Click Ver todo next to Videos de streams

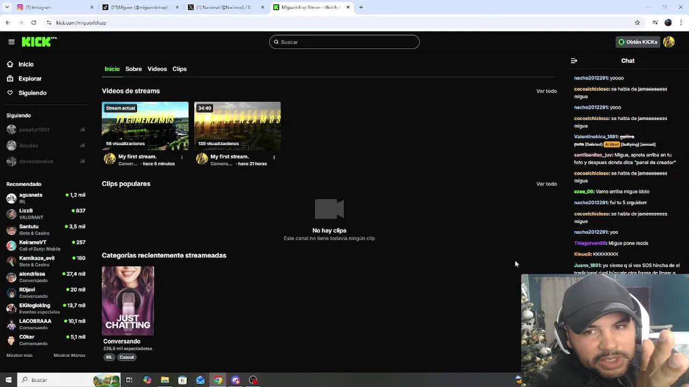tap(546, 91)
